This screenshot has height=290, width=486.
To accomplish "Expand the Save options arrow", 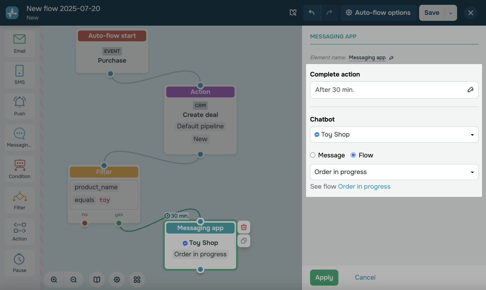I will 451,13.
